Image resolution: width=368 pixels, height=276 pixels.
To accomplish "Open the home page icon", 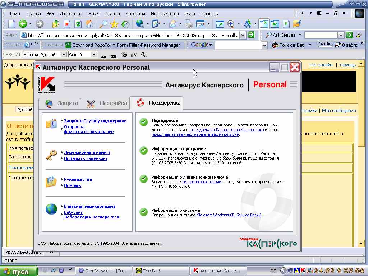I will pyautogui.click(x=89, y=24).
